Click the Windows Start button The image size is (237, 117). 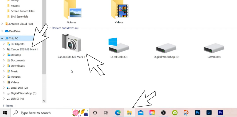[x=5, y=113]
